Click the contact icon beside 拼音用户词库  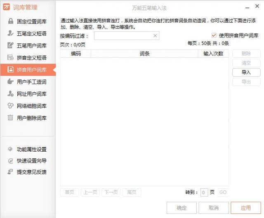click(x=10, y=70)
